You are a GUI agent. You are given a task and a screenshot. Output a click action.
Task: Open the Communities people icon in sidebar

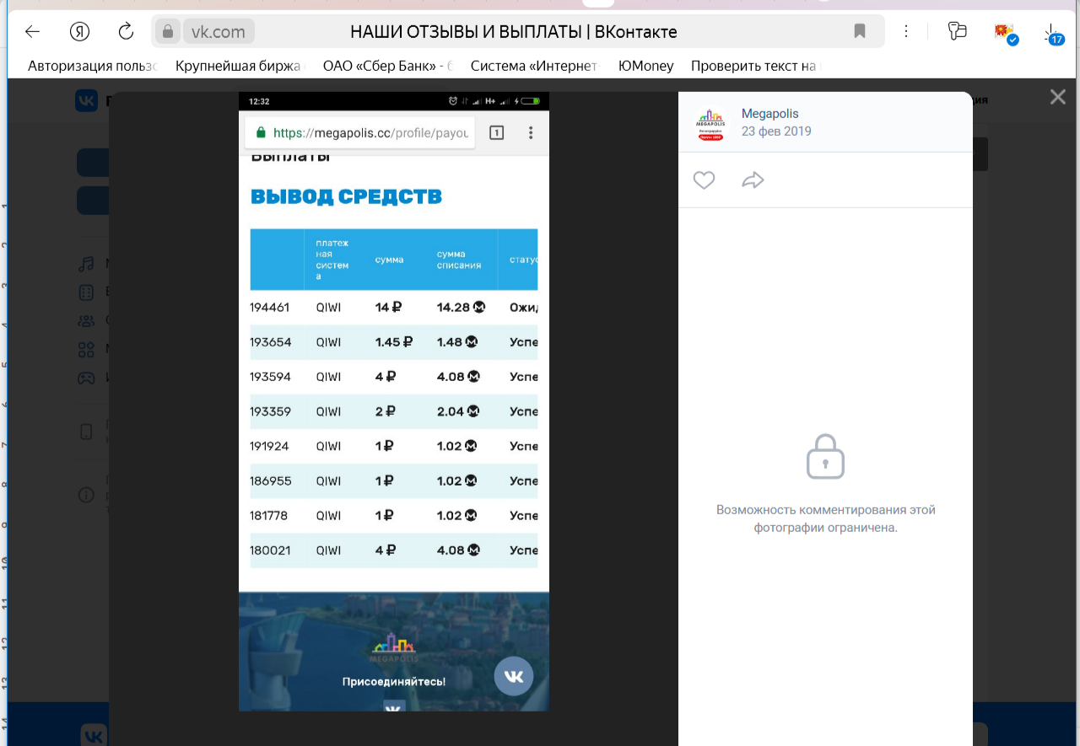[x=86, y=321]
